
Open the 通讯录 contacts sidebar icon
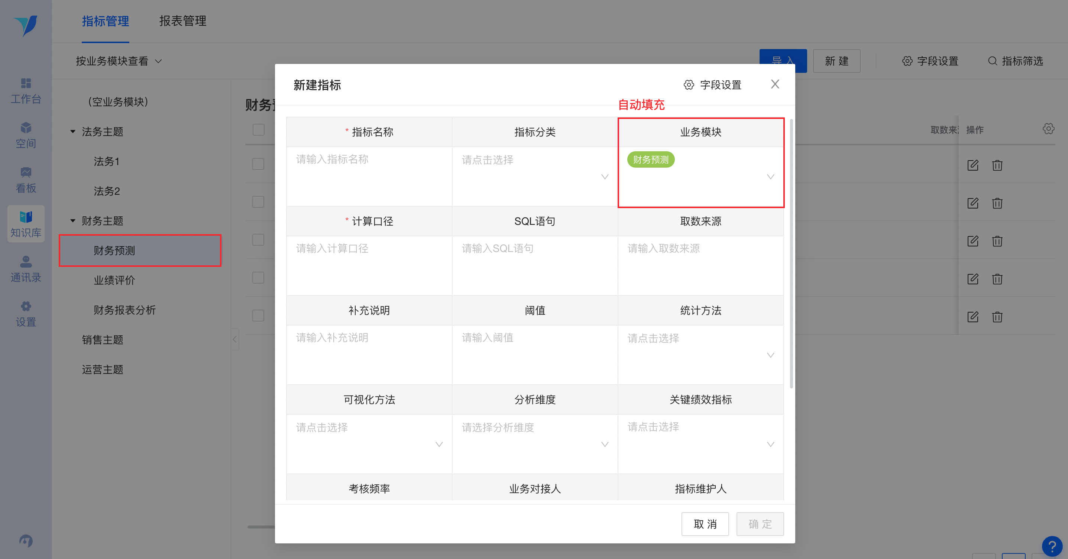(x=26, y=269)
